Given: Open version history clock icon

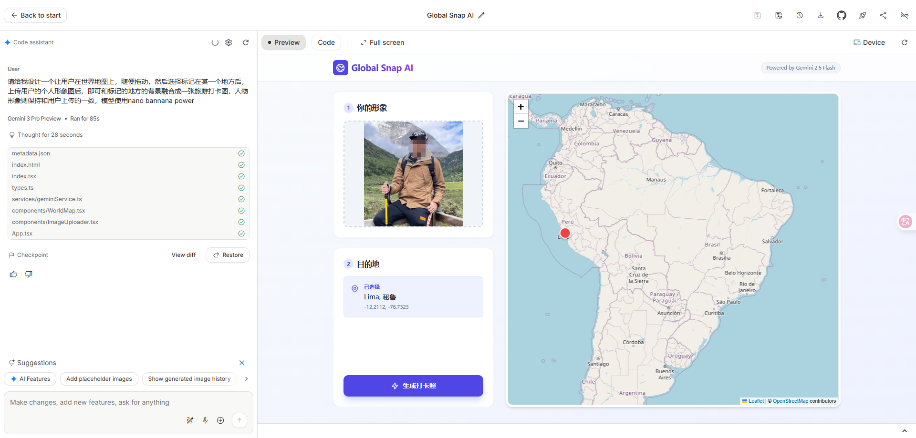Looking at the screenshot, I should pyautogui.click(x=800, y=15).
